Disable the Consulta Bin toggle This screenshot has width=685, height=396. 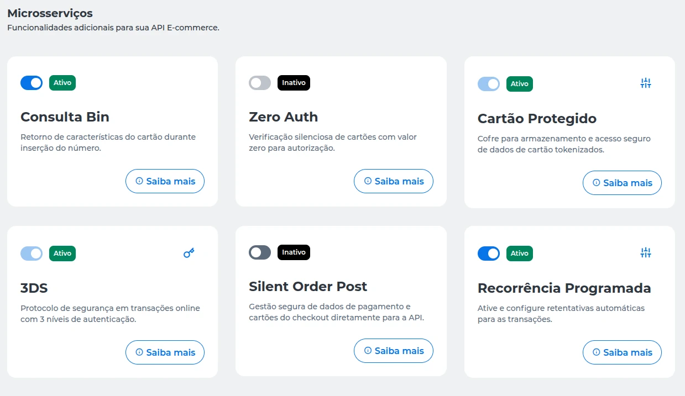point(32,82)
